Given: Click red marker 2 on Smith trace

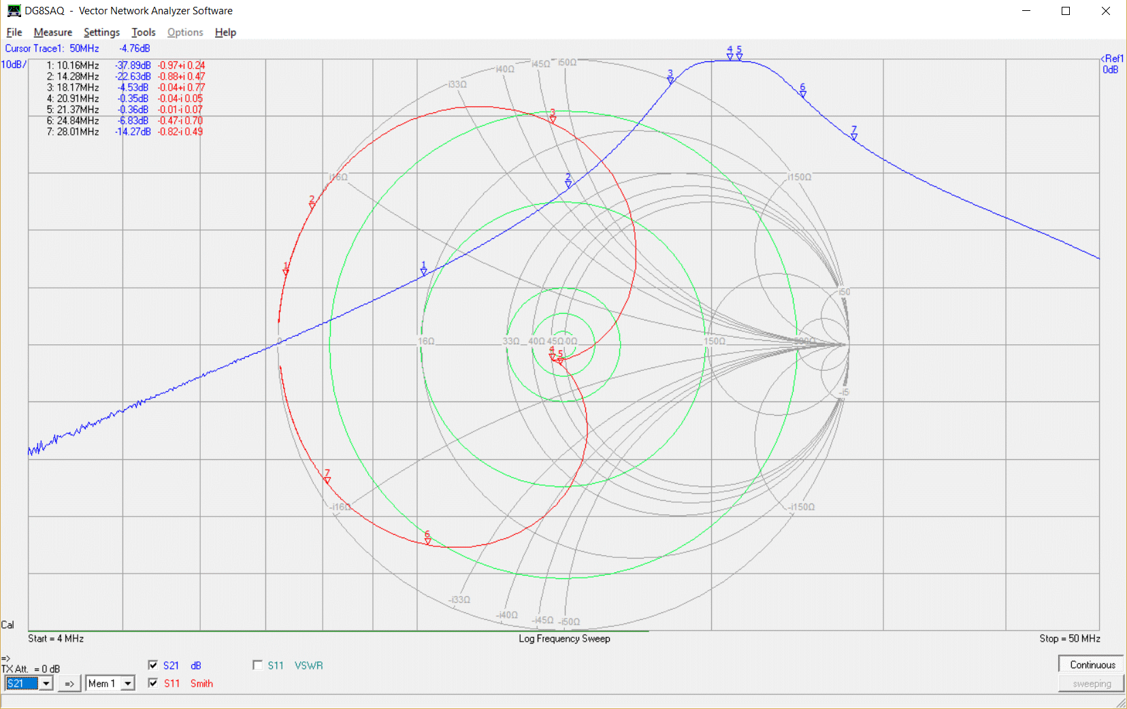Looking at the screenshot, I should point(312,202).
